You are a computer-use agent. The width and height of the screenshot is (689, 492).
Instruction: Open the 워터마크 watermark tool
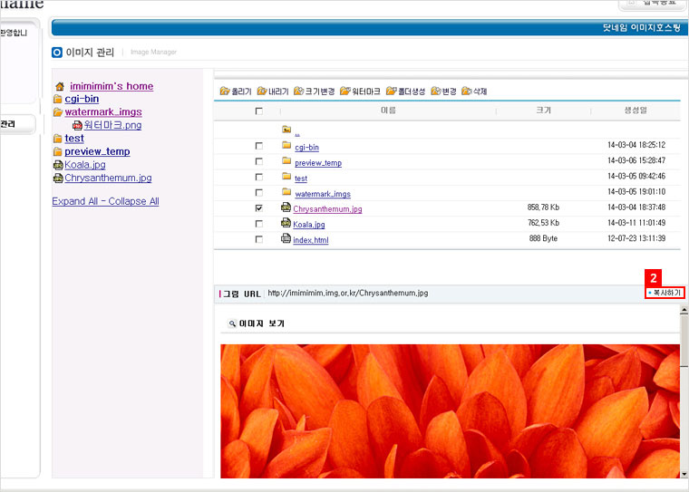point(346,92)
